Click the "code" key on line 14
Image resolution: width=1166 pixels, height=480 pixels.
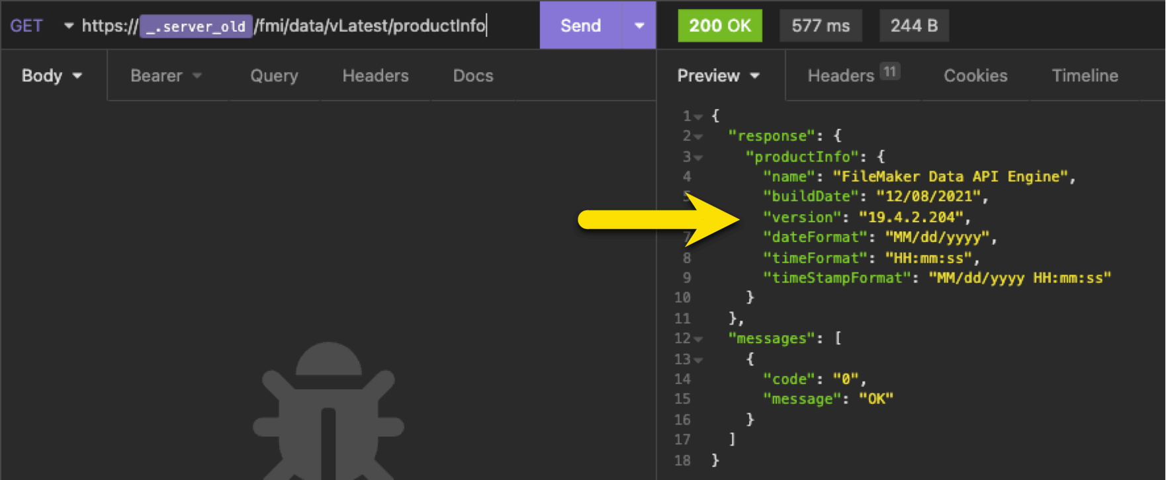pyautogui.click(x=789, y=379)
